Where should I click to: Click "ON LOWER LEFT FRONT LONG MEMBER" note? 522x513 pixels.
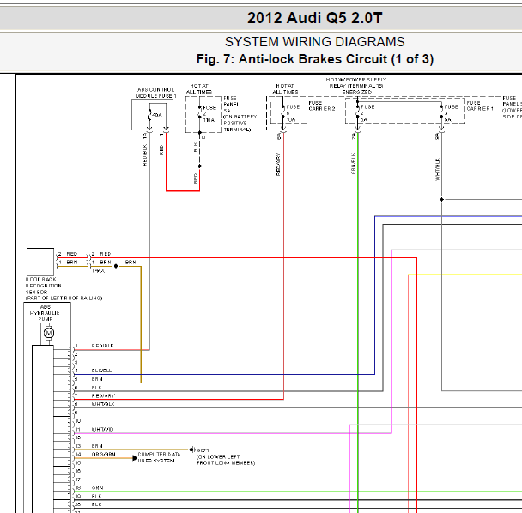tap(226, 460)
